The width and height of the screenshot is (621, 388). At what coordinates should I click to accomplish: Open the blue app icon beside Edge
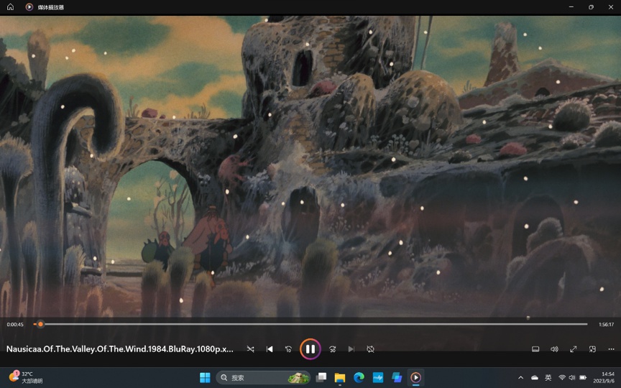pyautogui.click(x=378, y=378)
